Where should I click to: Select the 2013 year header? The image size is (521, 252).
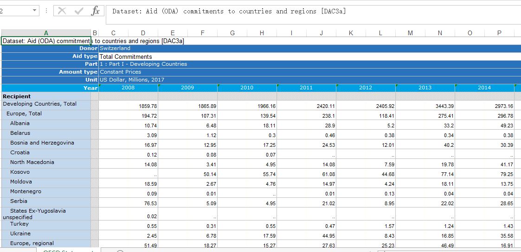(425, 88)
